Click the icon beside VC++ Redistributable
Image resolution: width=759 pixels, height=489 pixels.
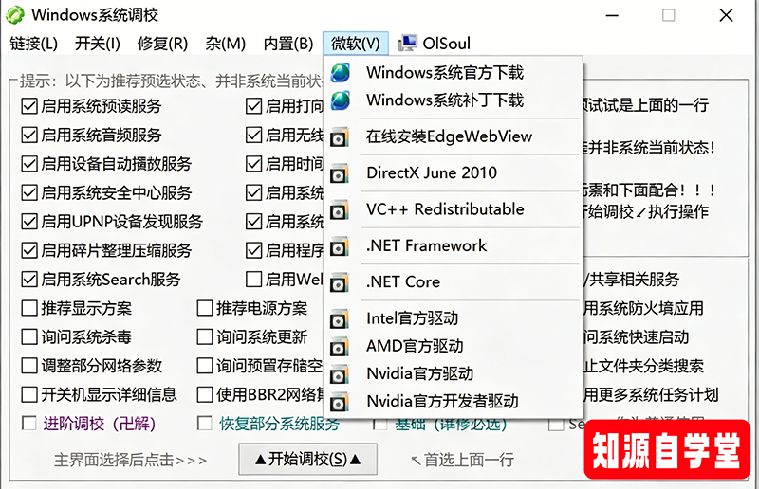click(340, 210)
